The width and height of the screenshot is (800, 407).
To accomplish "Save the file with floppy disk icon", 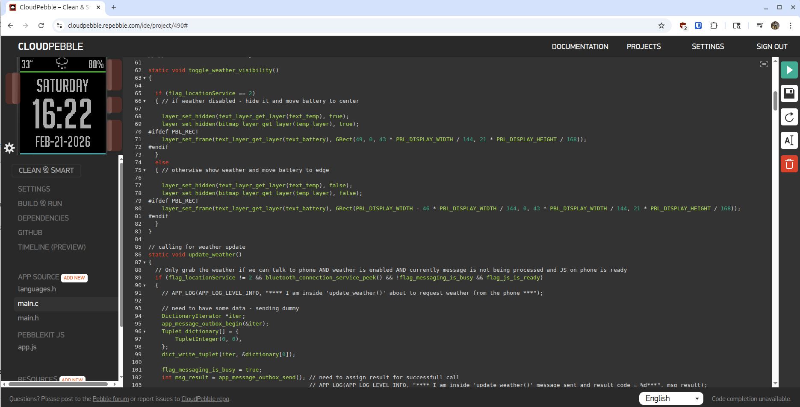I will click(789, 93).
